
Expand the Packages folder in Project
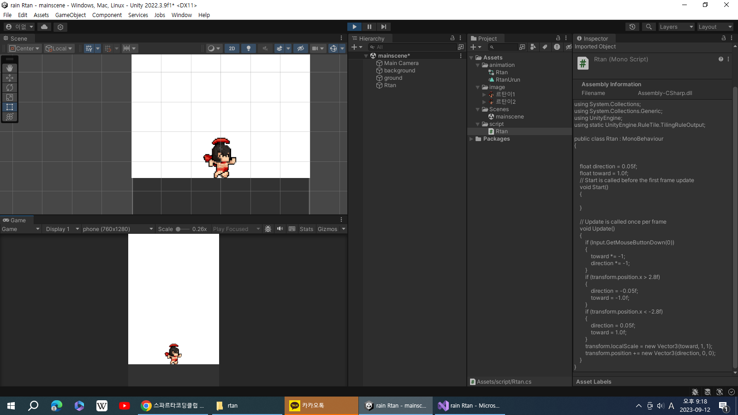(x=471, y=139)
